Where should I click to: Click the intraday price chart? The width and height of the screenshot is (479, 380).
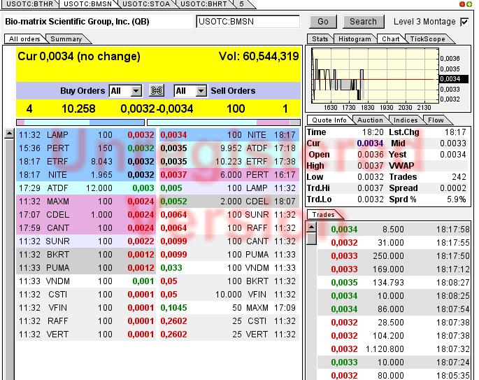pyautogui.click(x=375, y=76)
